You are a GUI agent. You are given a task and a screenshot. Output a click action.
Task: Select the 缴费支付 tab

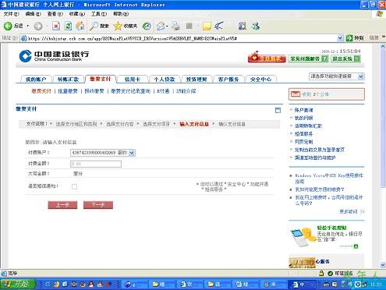pos(101,79)
